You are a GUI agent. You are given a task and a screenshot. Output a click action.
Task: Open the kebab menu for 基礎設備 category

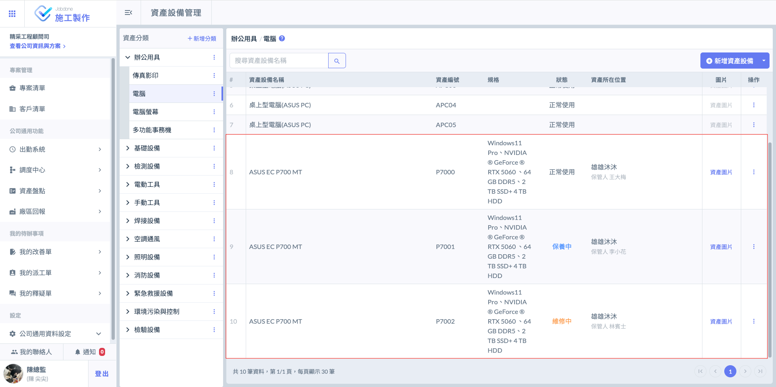click(214, 148)
